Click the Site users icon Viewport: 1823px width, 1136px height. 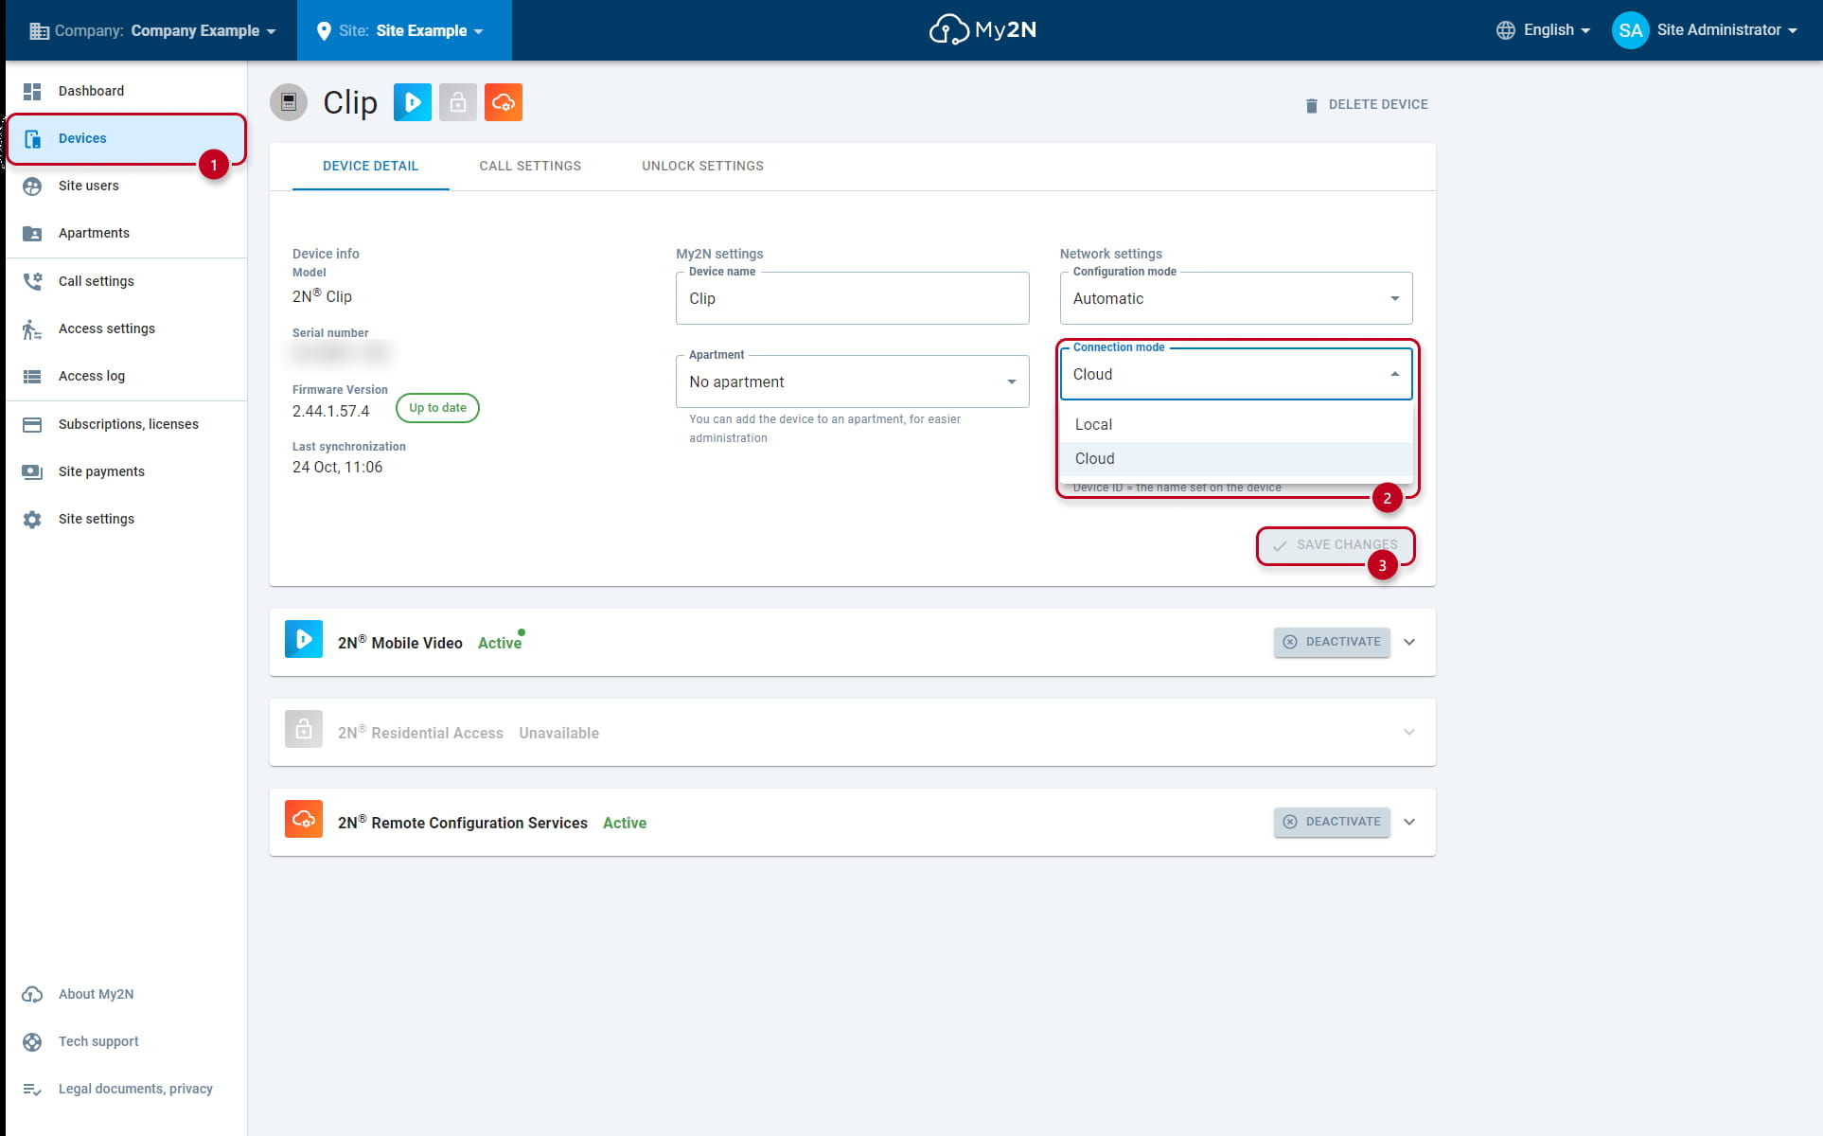click(32, 186)
